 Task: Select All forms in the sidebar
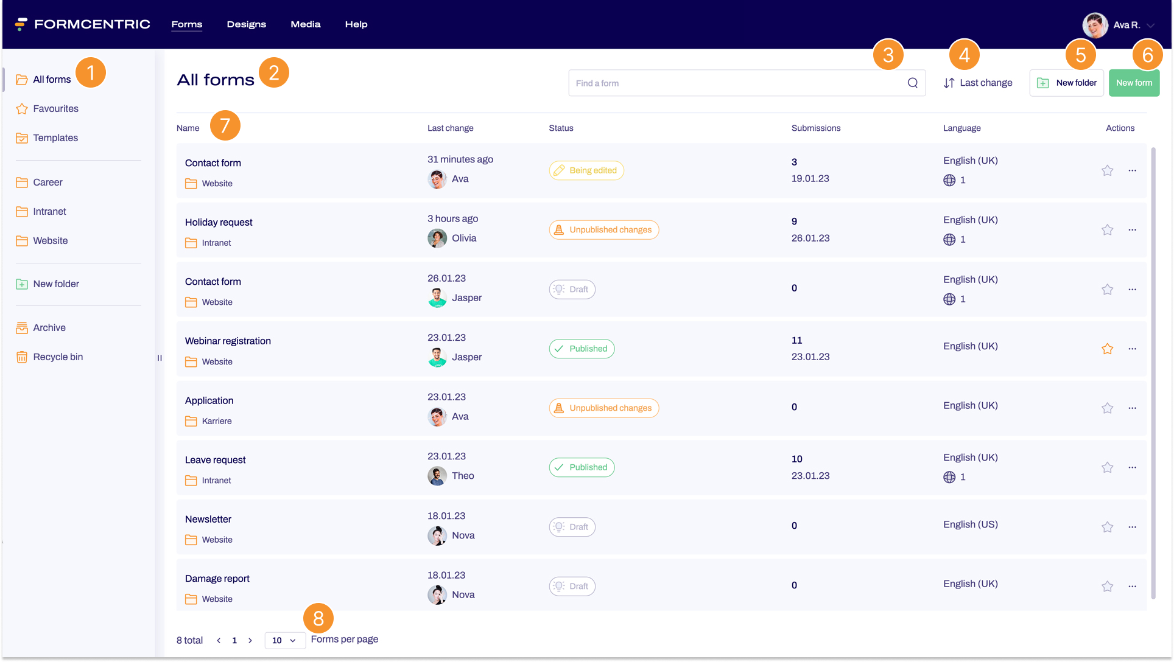(x=43, y=80)
